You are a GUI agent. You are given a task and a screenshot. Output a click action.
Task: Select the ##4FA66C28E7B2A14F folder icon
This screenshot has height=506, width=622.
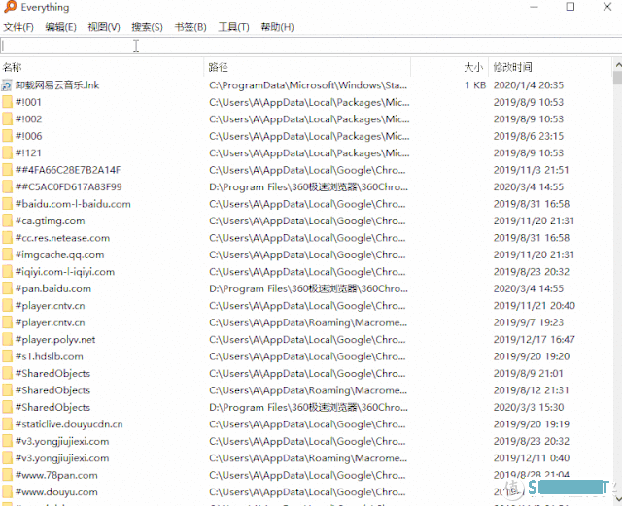(x=7, y=170)
